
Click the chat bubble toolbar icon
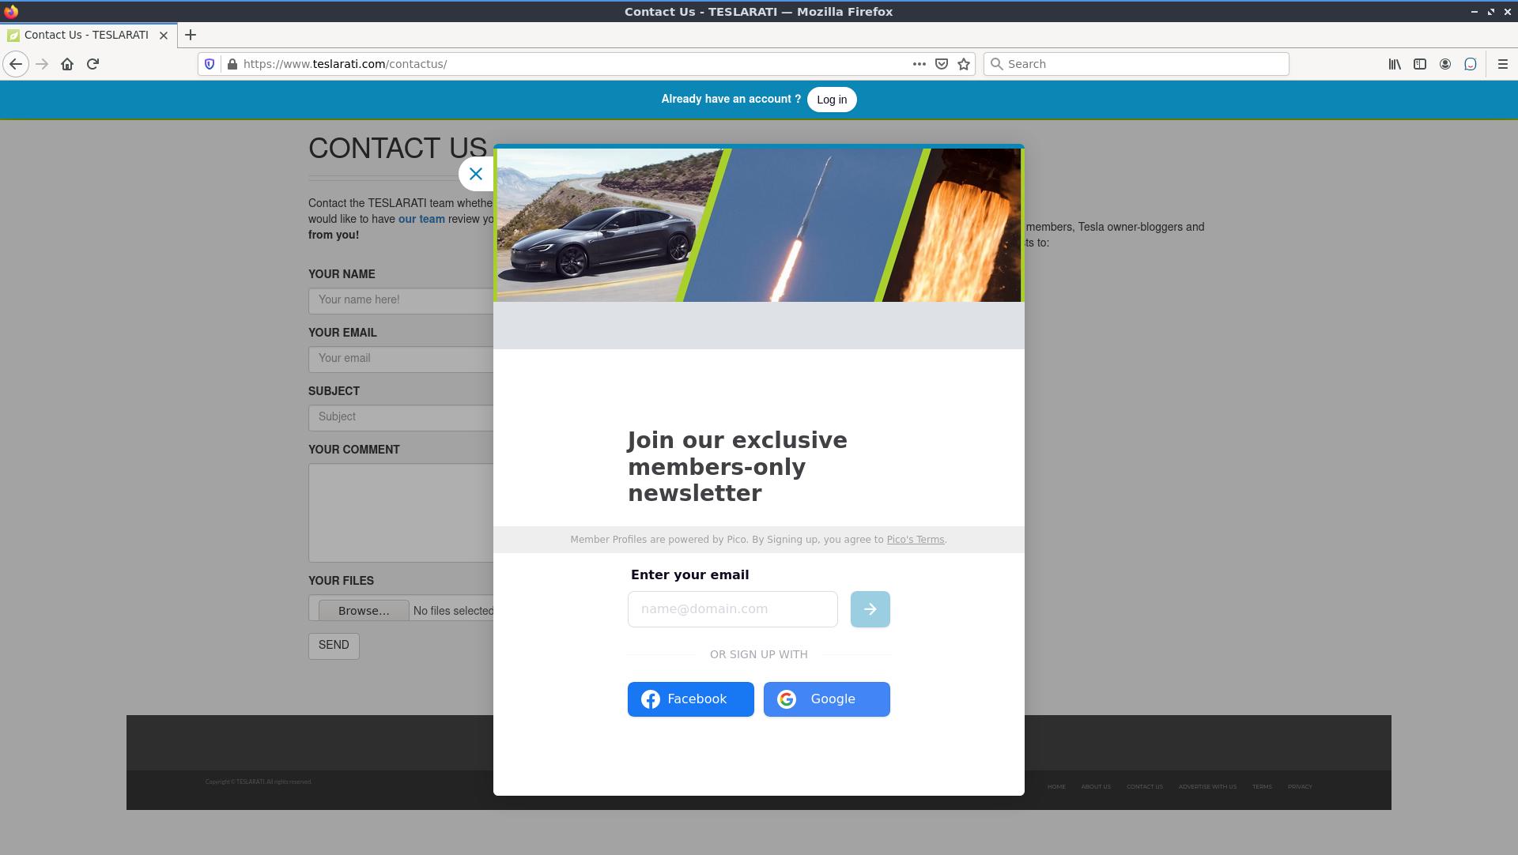coord(1471,64)
